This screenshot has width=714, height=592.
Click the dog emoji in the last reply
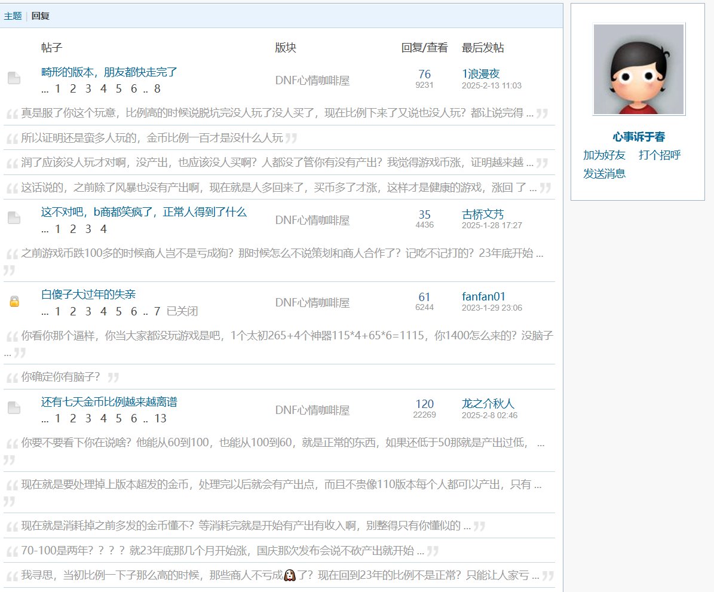[x=290, y=576]
